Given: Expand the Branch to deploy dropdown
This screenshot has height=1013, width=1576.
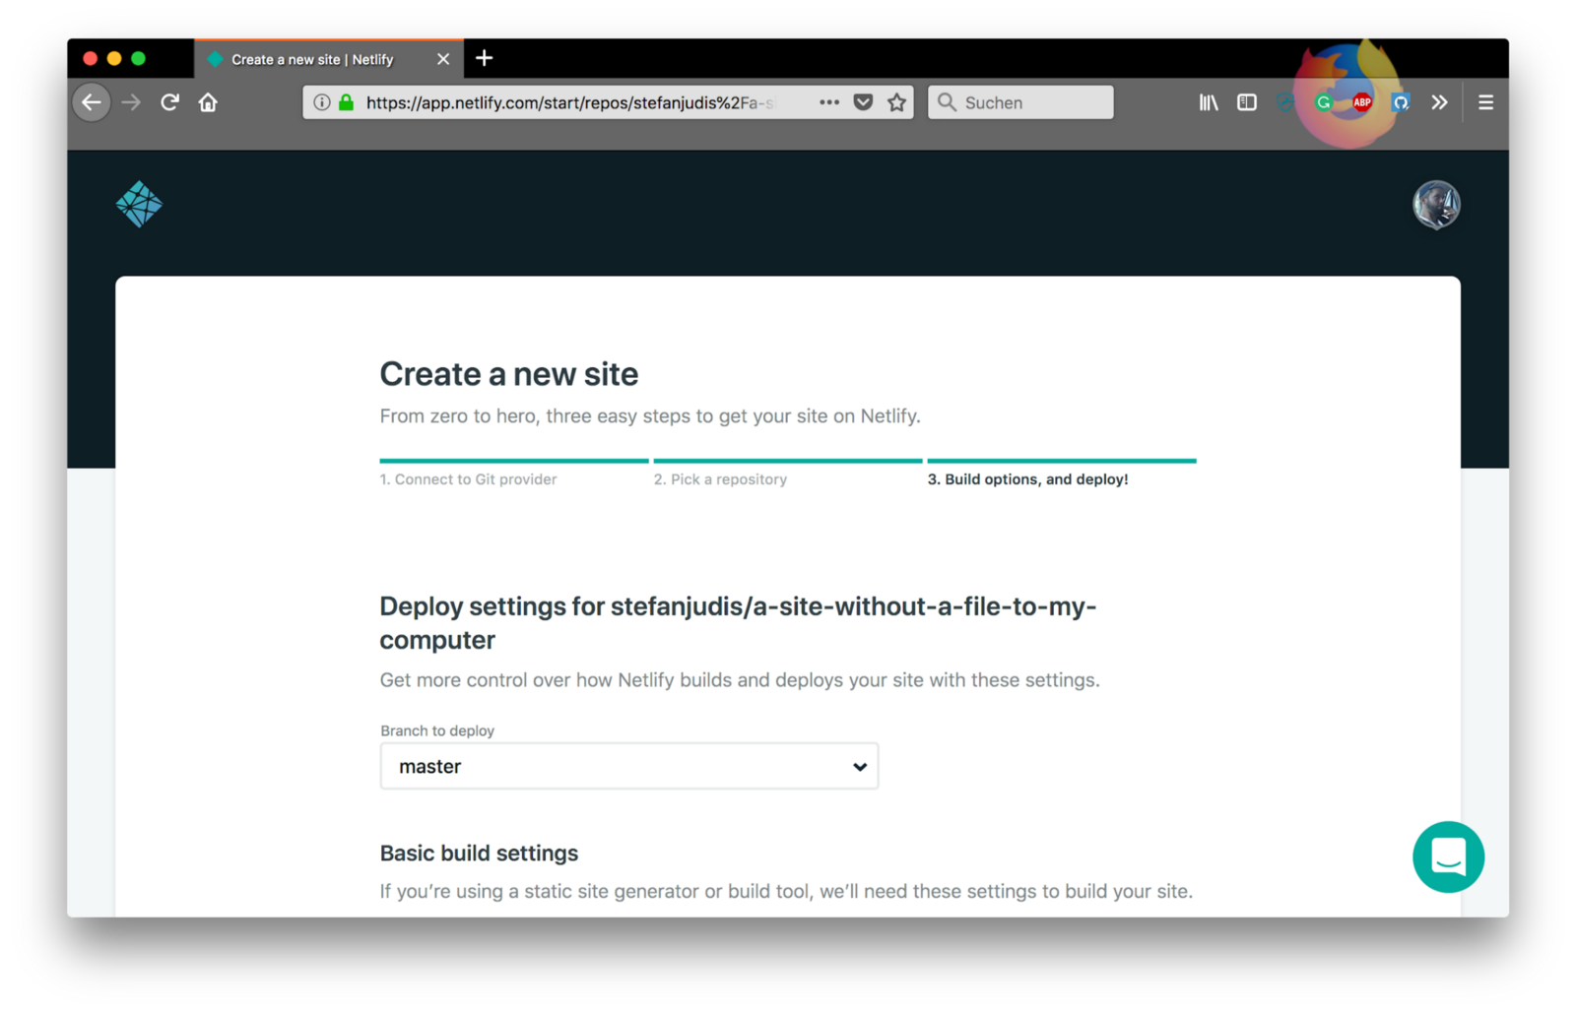Looking at the screenshot, I should click(629, 766).
